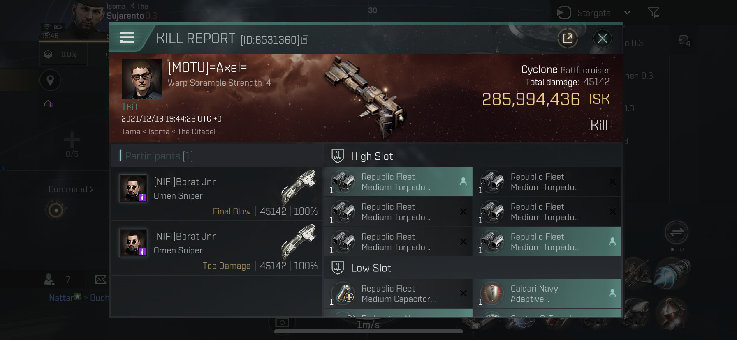The image size is (737, 340).
Task: Close the kill report window
Action: coord(603,39)
